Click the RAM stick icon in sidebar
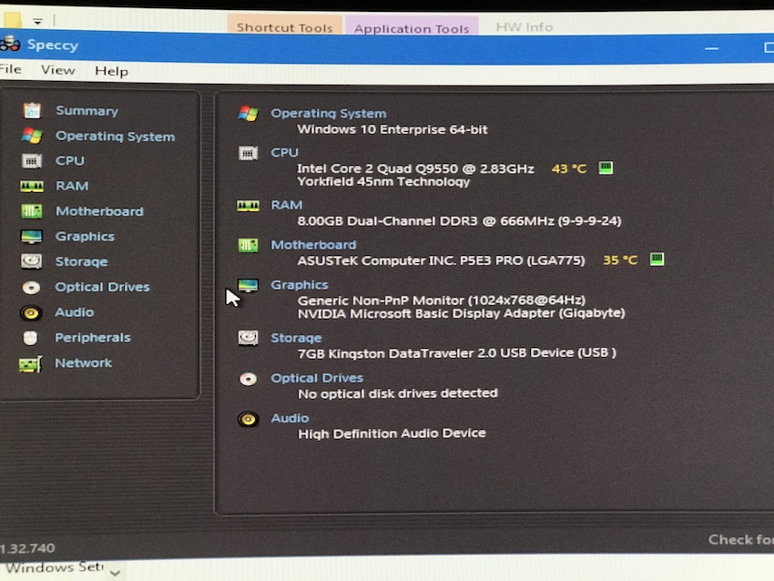The width and height of the screenshot is (774, 581). [32, 186]
